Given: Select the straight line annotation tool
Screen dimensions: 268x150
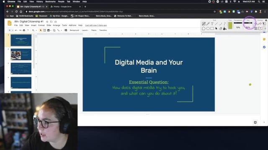Looking at the screenshot, I should 216,24.
